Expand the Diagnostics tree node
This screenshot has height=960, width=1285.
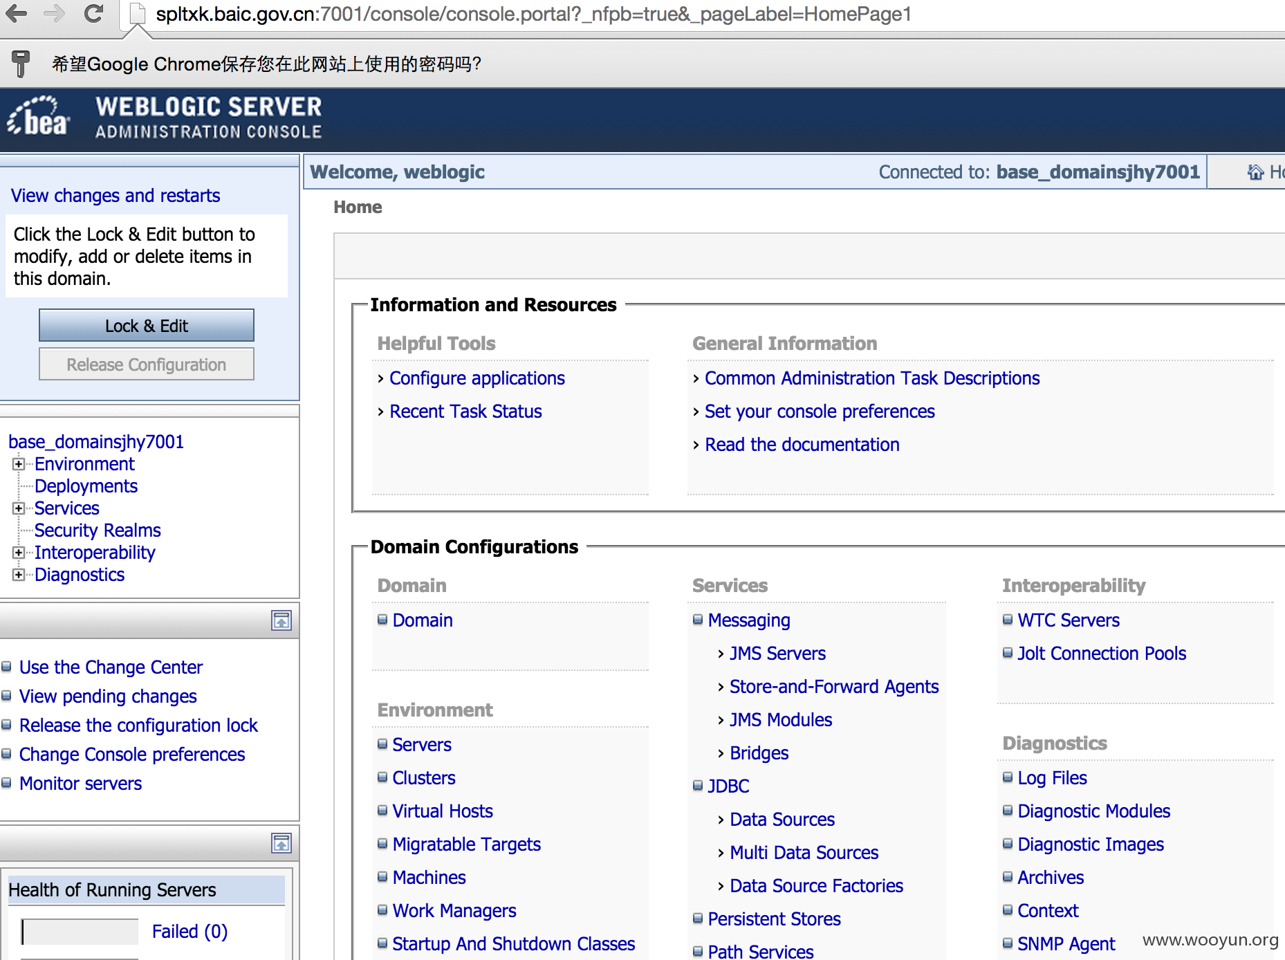[19, 575]
